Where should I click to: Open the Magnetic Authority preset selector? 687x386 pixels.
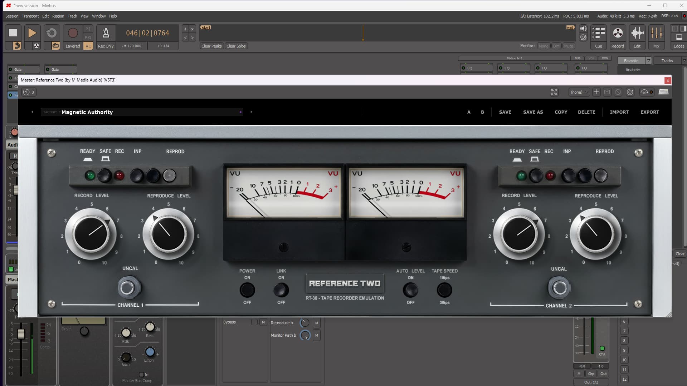point(142,112)
